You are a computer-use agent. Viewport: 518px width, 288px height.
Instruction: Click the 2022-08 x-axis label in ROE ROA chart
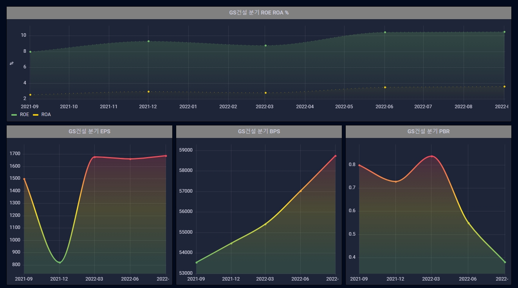(464, 106)
